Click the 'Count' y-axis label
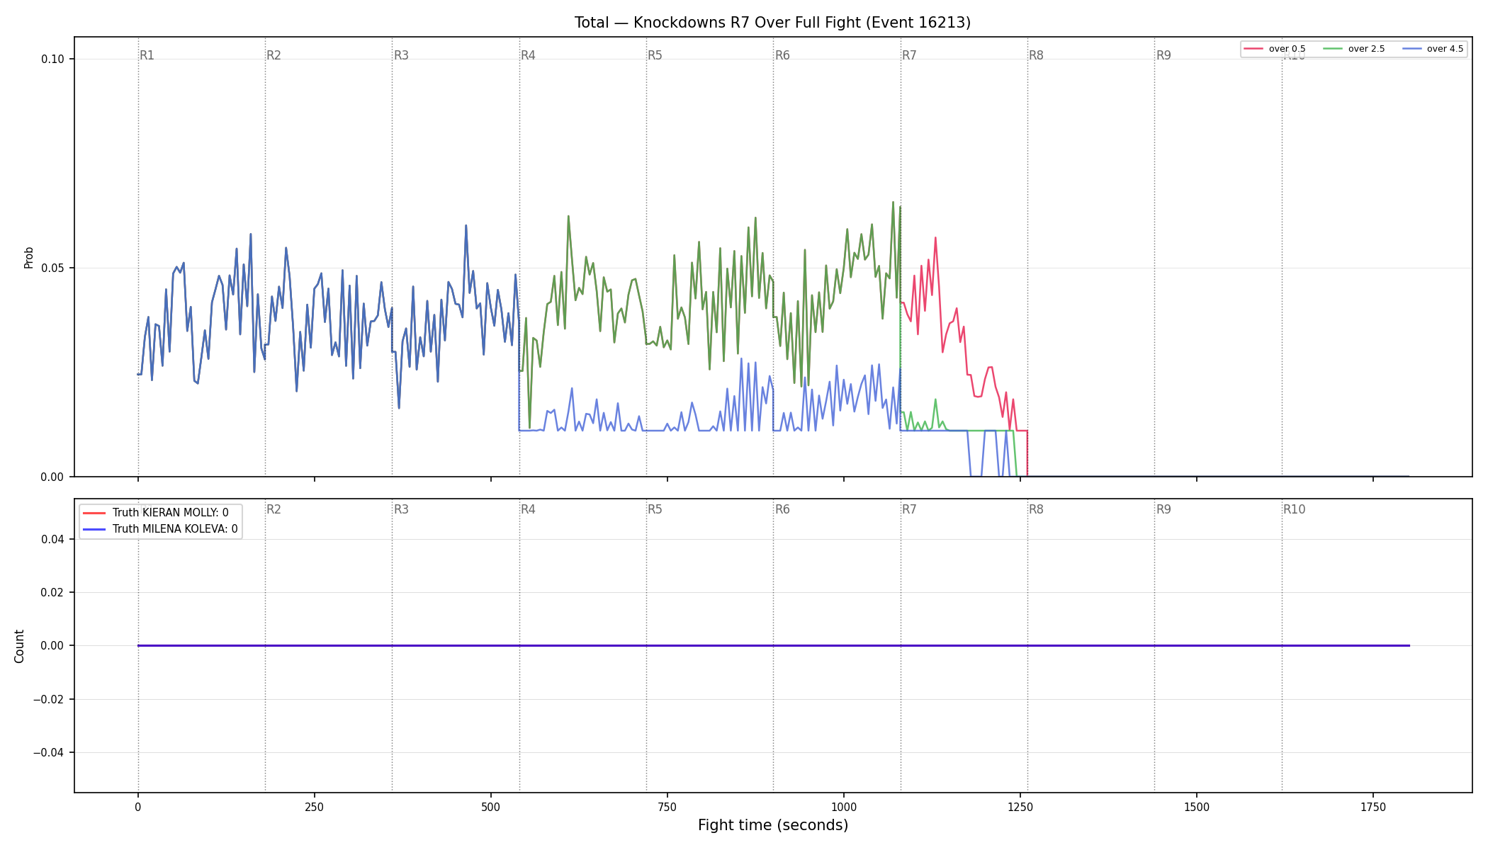This screenshot has width=1488, height=850. (19, 646)
